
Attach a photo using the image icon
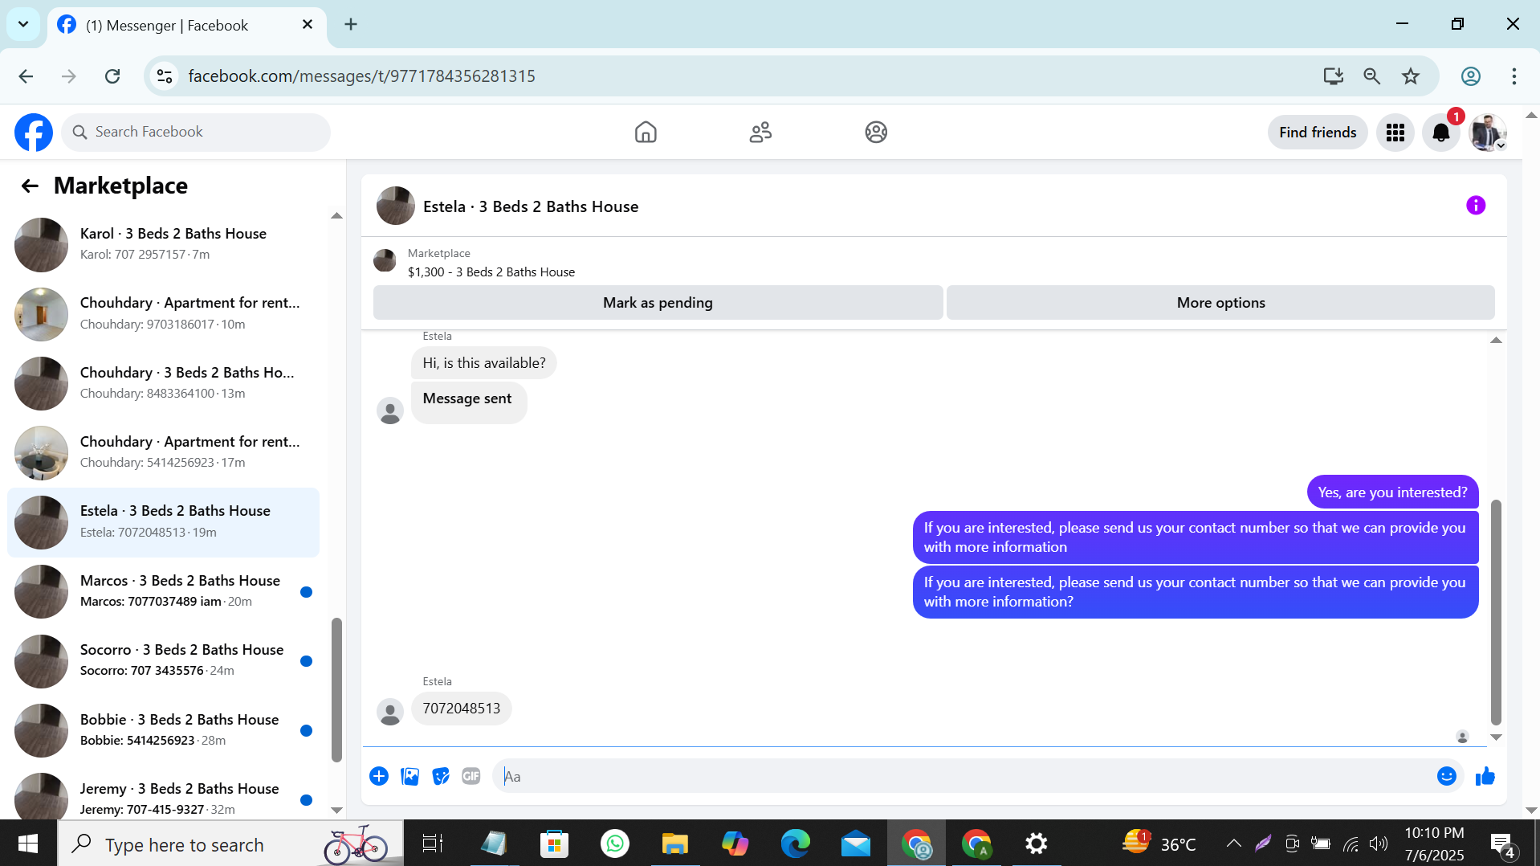[x=409, y=776]
